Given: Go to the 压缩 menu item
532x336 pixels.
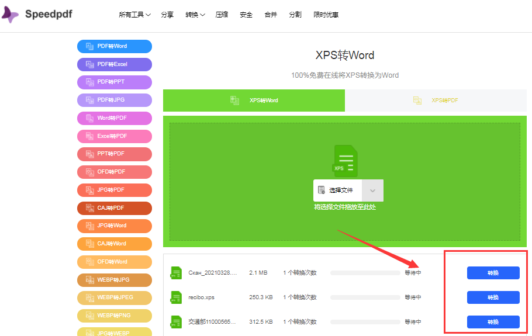Looking at the screenshot, I should (x=222, y=15).
